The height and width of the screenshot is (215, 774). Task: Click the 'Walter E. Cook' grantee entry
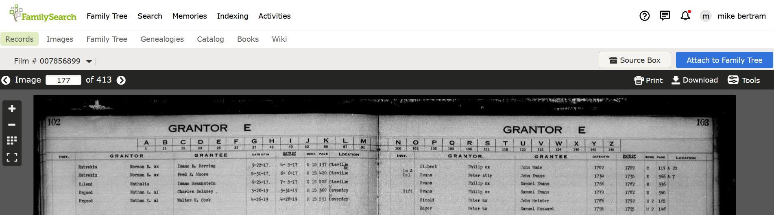click(x=194, y=200)
